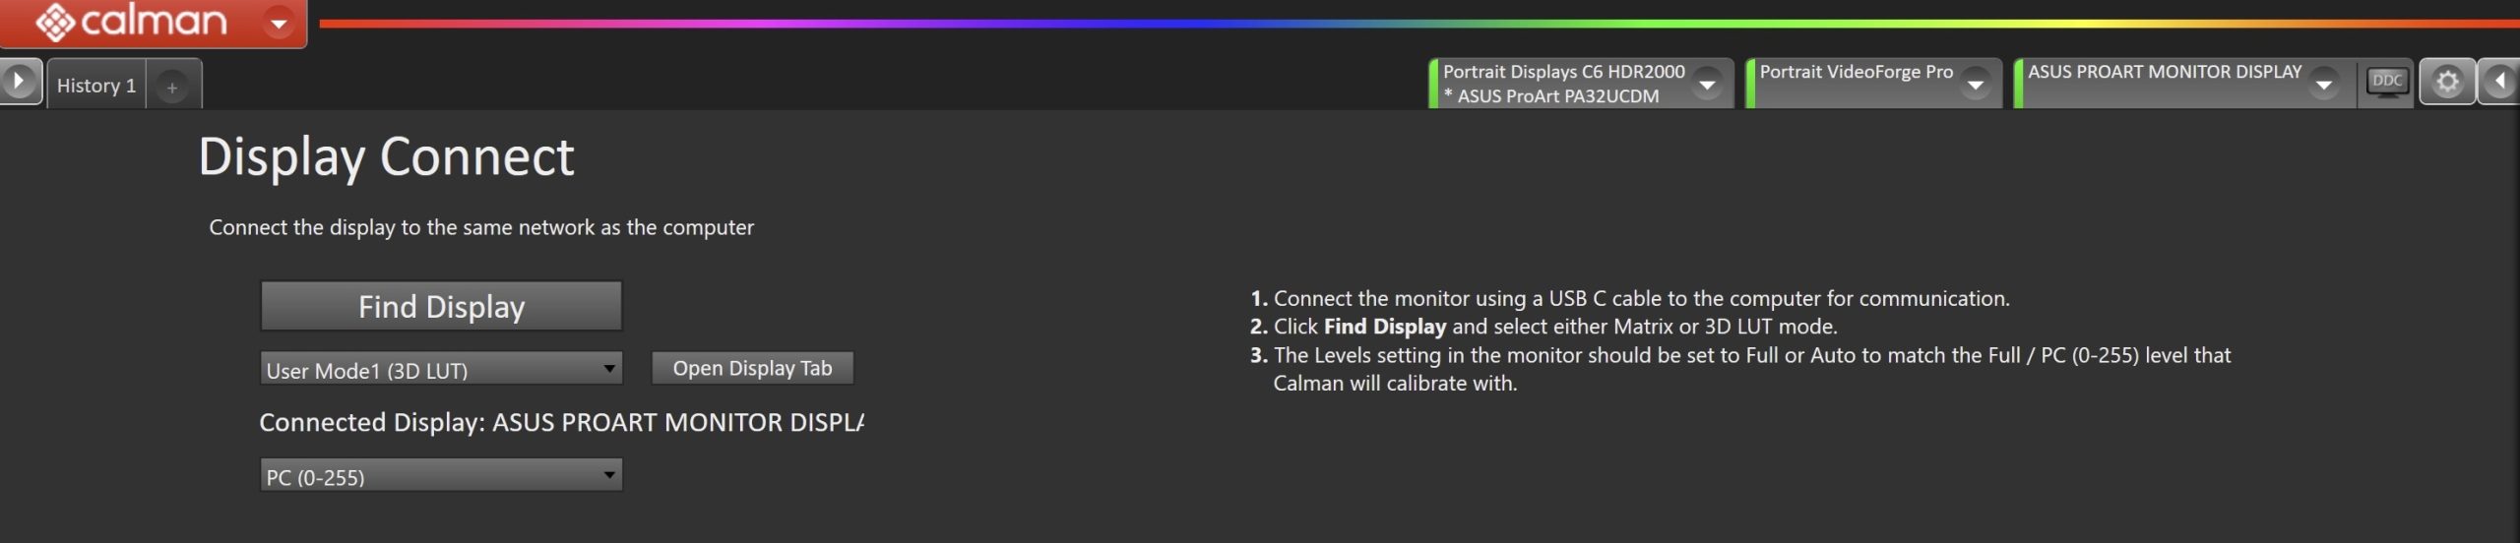Click the DDC monitor control icon
The width and height of the screenshot is (2520, 543).
point(2387,82)
